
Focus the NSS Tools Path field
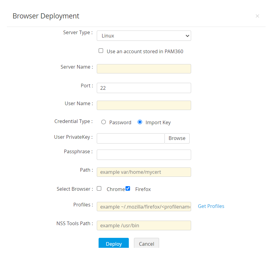[x=144, y=225]
